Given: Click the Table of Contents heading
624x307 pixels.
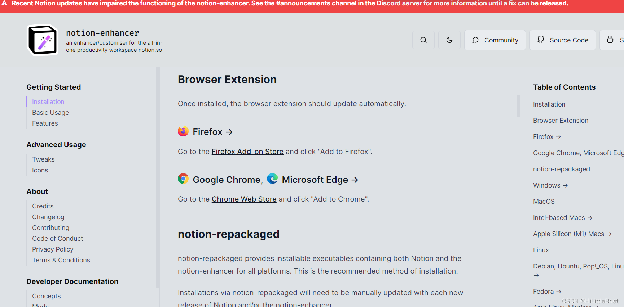Looking at the screenshot, I should tap(564, 87).
